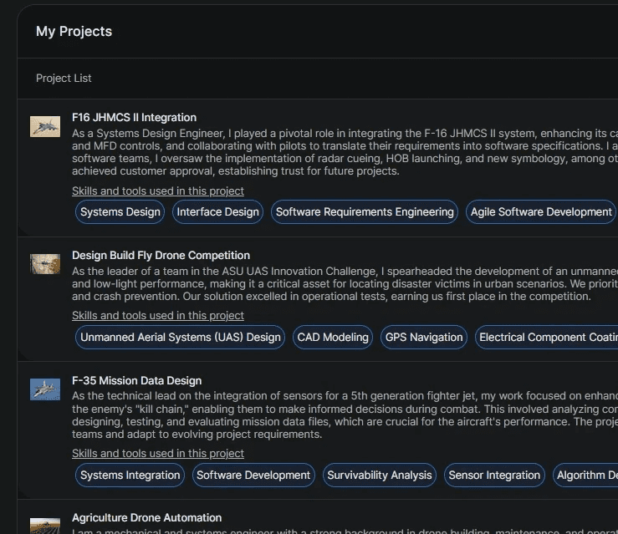618x534 pixels.
Task: Click the ASU UAS Innovation Challenge description
Action: (x=345, y=283)
